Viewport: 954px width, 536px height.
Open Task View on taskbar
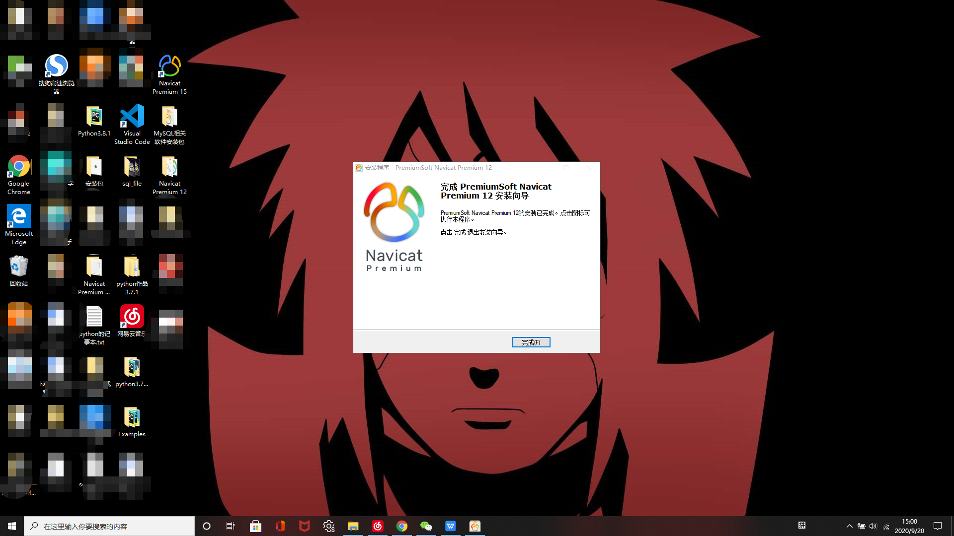(x=230, y=526)
